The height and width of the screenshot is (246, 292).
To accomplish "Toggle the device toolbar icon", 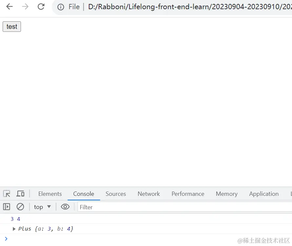I will 20,194.
